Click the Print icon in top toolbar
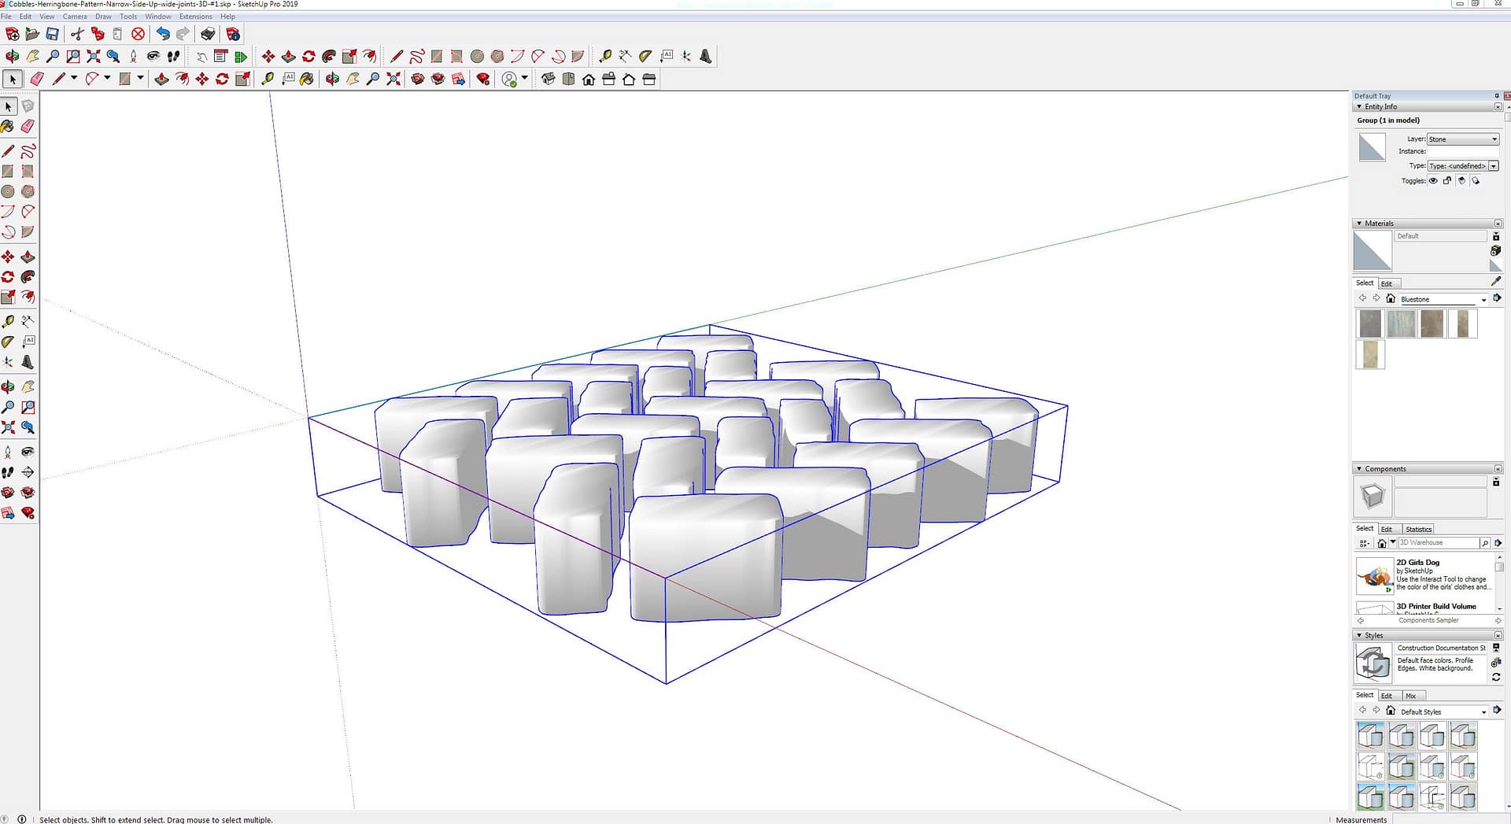 point(208,34)
